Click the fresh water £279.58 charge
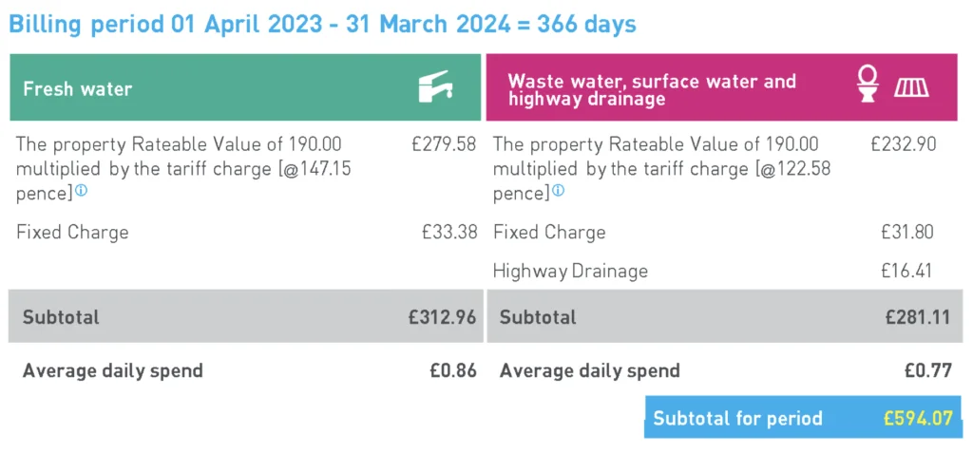 click(444, 144)
